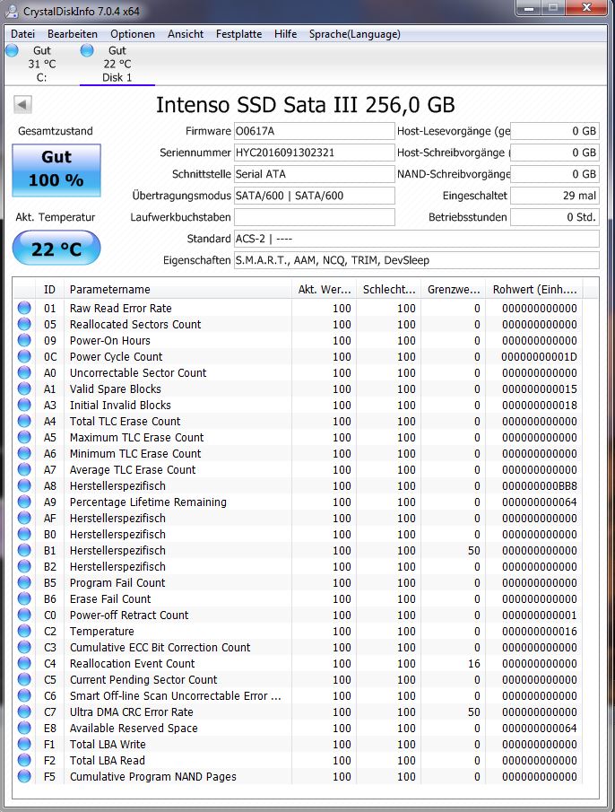Click status icon for Power-On Hours

click(24, 340)
